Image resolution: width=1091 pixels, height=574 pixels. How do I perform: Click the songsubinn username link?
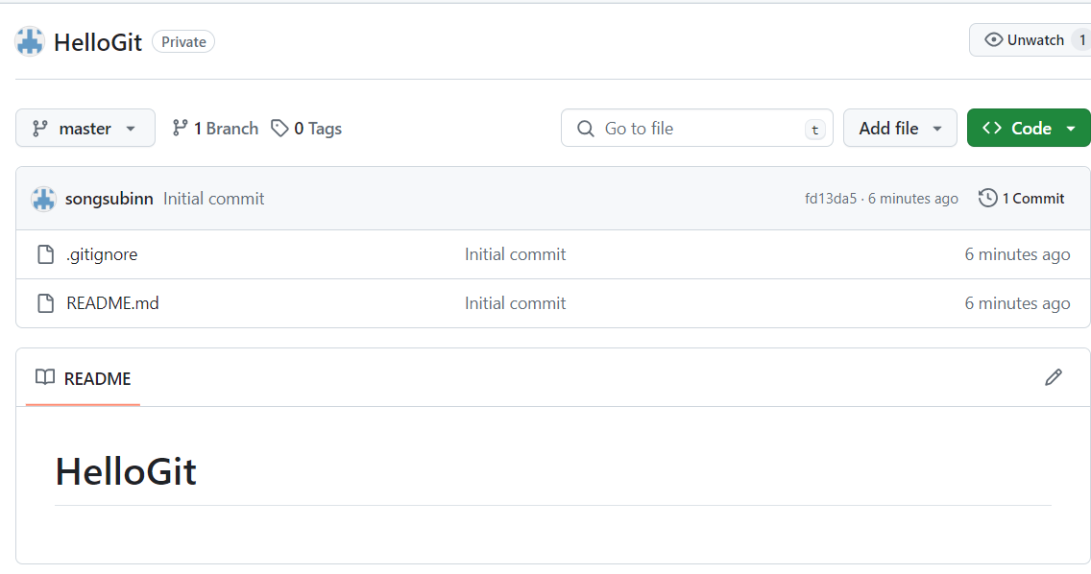click(x=109, y=199)
